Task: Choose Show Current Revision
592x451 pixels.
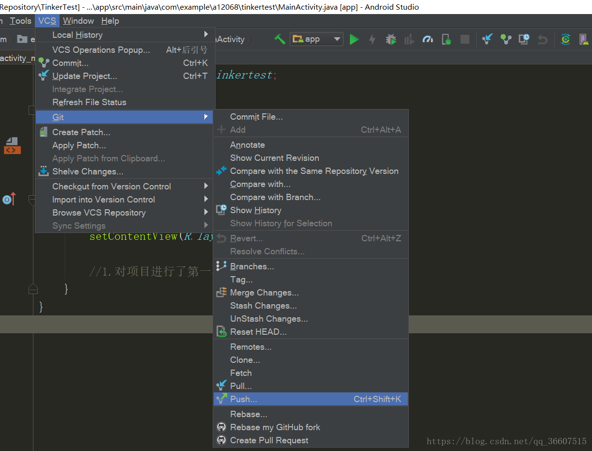Action: [x=311, y=158]
